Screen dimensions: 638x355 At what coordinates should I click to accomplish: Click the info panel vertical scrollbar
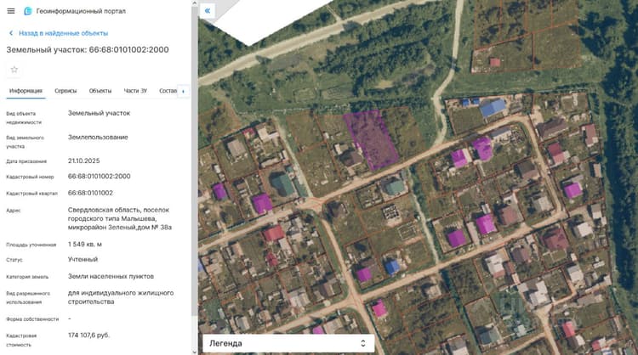click(195, 162)
